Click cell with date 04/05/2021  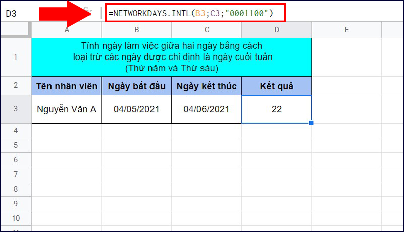tap(136, 109)
